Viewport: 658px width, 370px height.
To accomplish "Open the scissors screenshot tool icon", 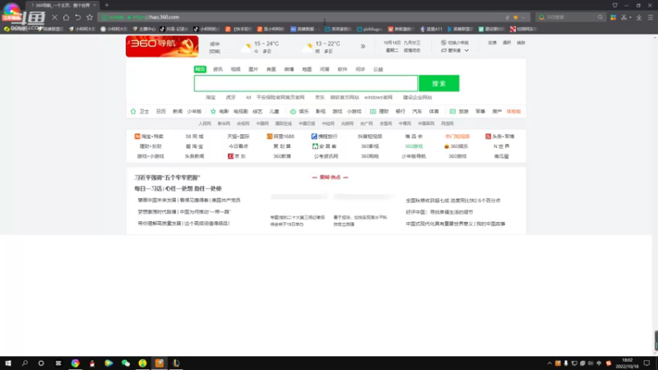I will point(624,17).
